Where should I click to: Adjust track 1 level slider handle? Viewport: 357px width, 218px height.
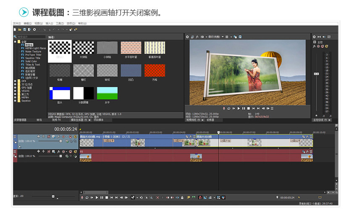60,141
